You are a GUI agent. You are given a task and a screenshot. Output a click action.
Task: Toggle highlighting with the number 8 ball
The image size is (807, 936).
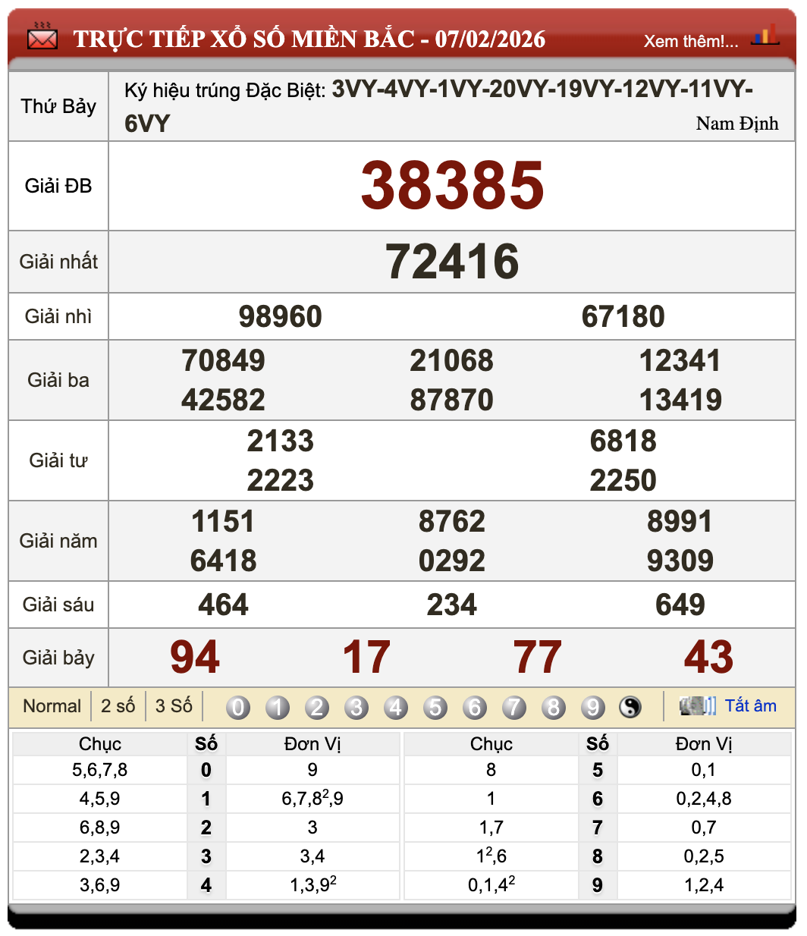pos(554,706)
